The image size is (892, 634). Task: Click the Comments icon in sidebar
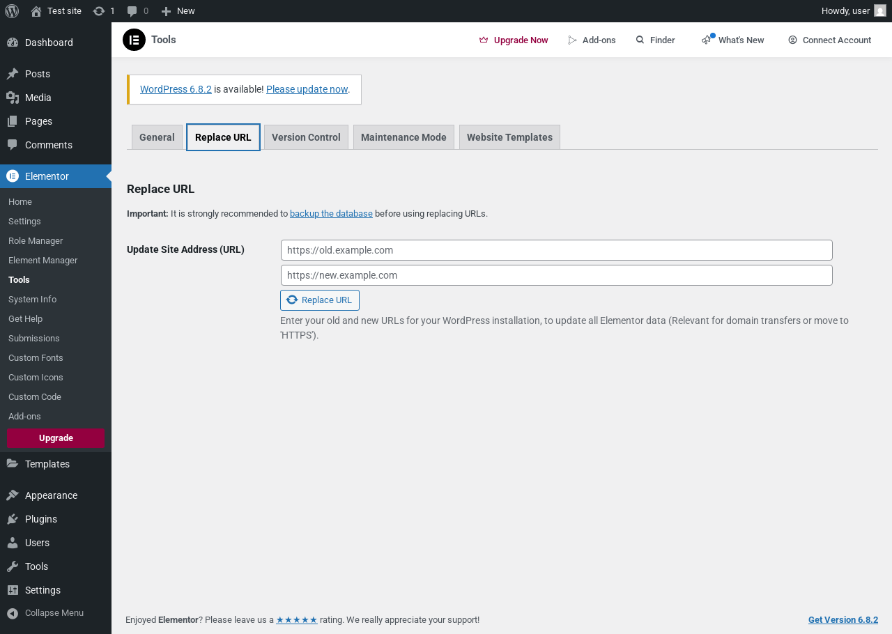13,145
